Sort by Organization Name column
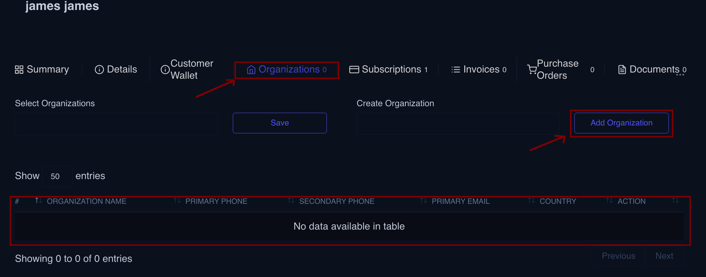The image size is (706, 277). (x=86, y=201)
